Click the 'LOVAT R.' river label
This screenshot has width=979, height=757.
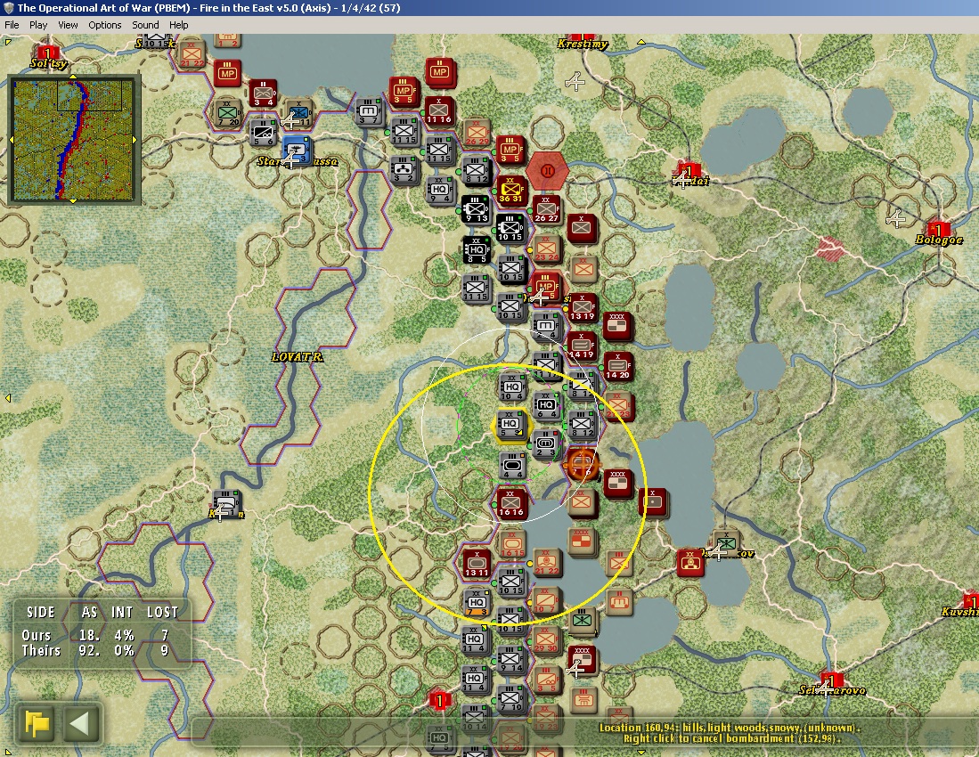point(298,357)
